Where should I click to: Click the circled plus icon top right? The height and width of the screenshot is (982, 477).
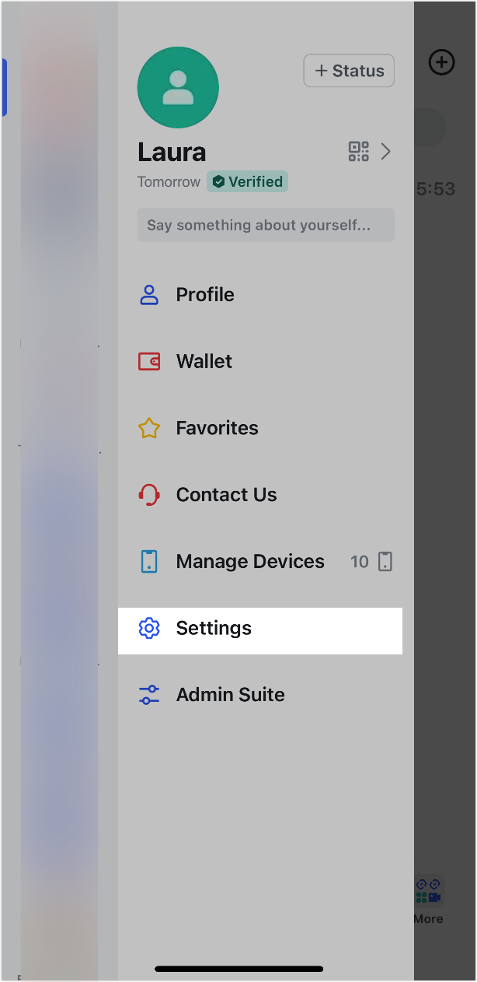441,62
